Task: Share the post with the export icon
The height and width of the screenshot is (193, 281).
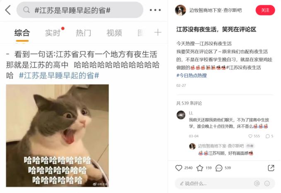Action: tap(271, 168)
